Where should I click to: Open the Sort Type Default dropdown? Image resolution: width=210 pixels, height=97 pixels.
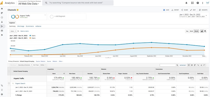click(x=43, y=65)
